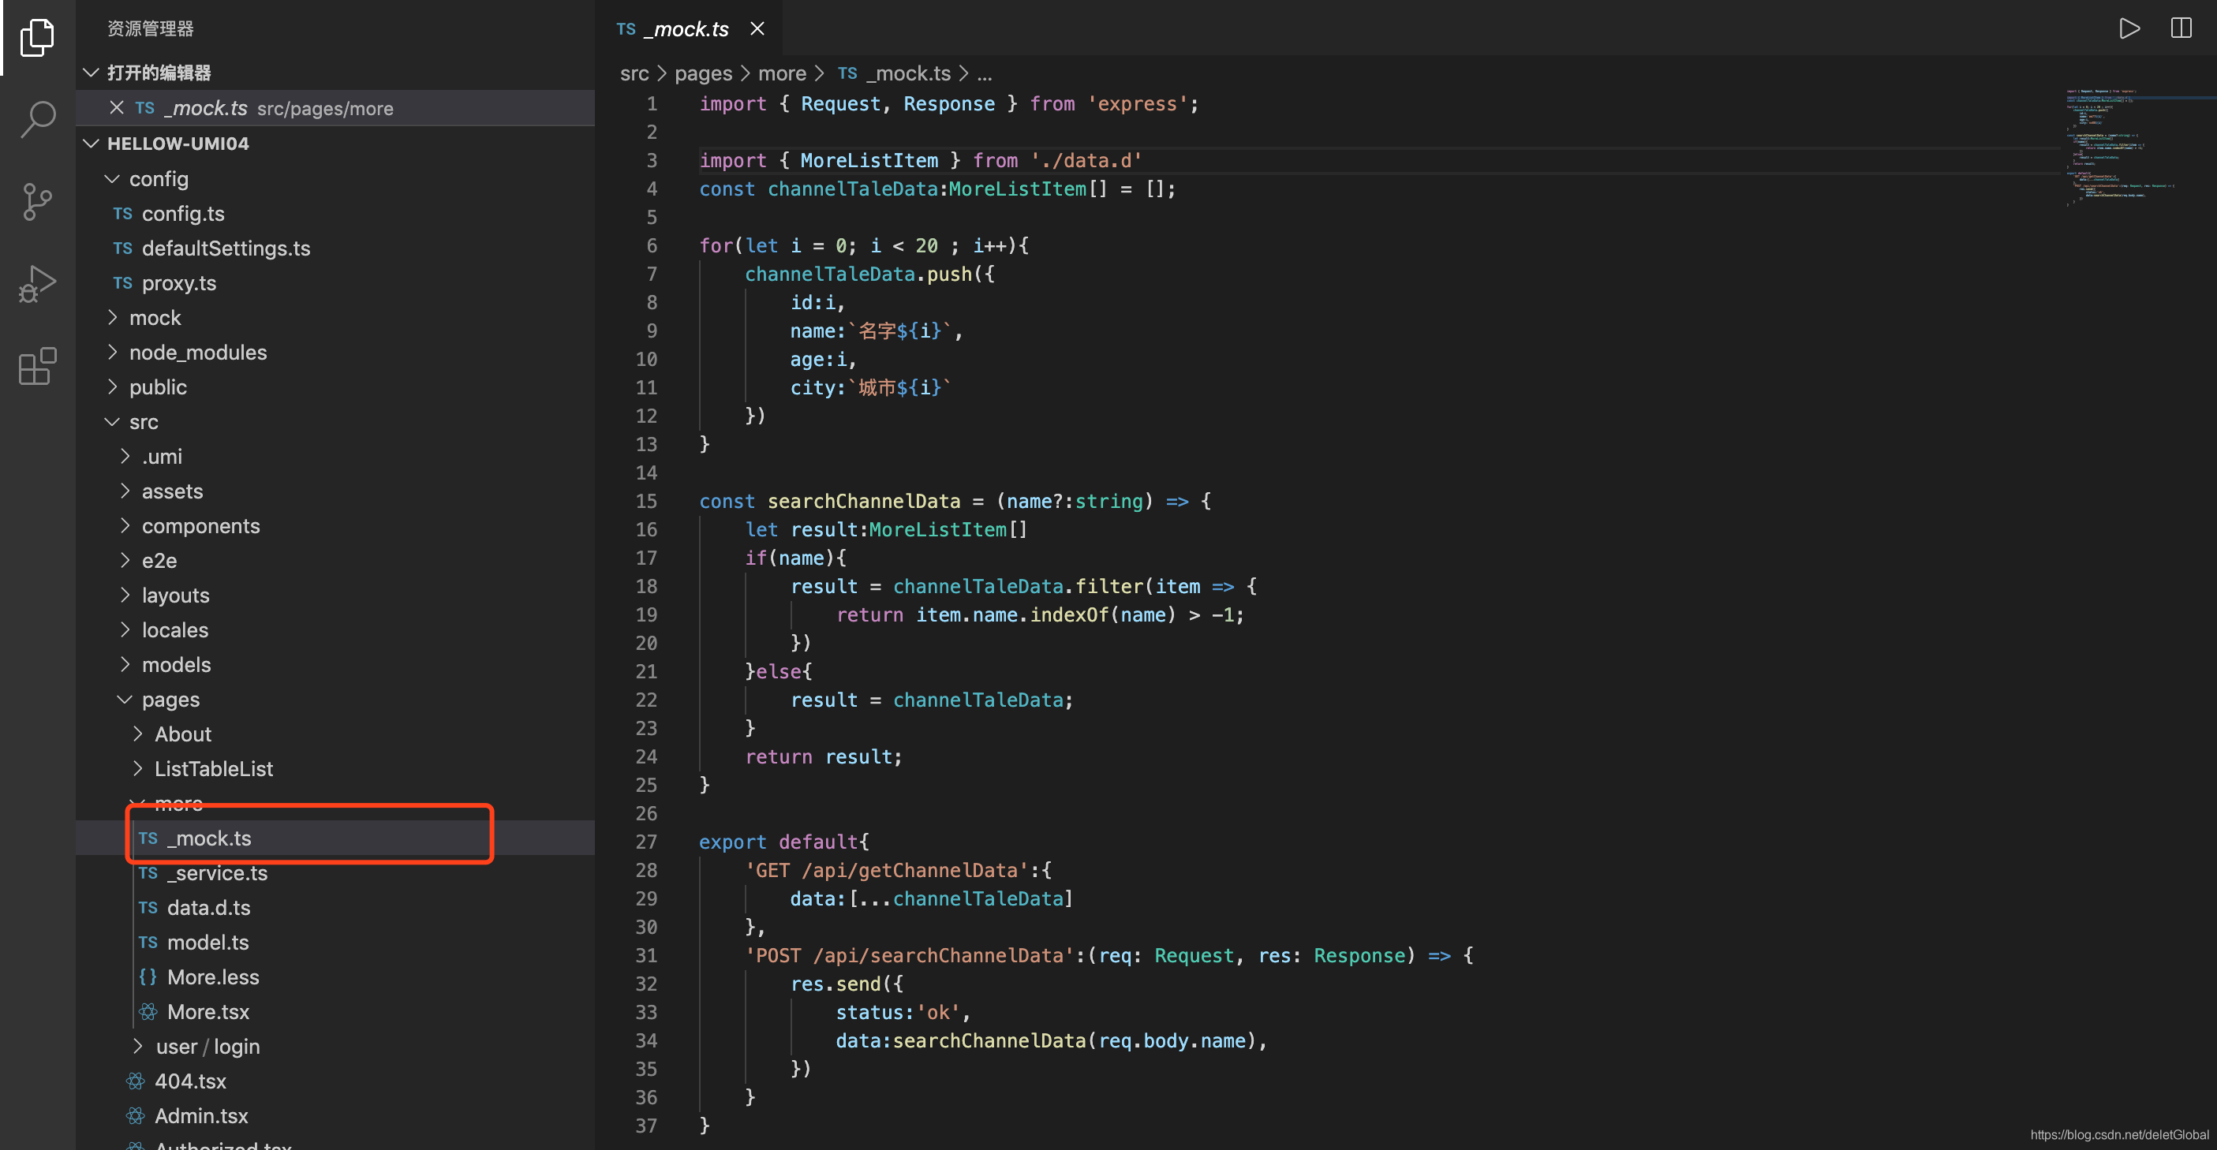2217x1150 pixels.
Task: Expand the models folder
Action: 125,664
